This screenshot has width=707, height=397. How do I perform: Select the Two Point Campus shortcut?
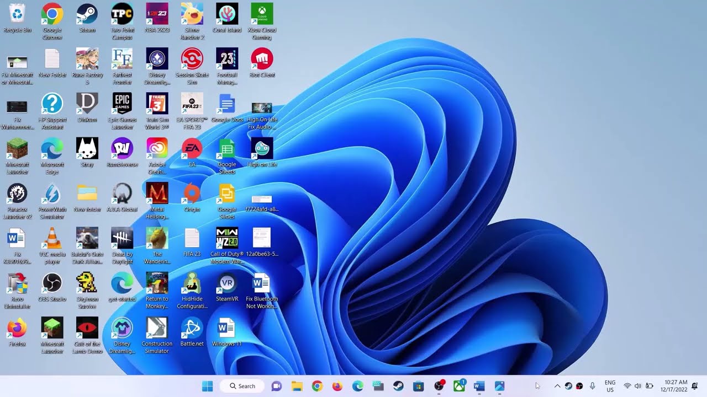click(x=122, y=22)
